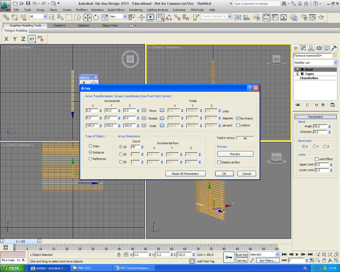Choose the Rectangular Selection Region tool
Image resolution: width=340 pixels, height=272 pixels.
69,18
